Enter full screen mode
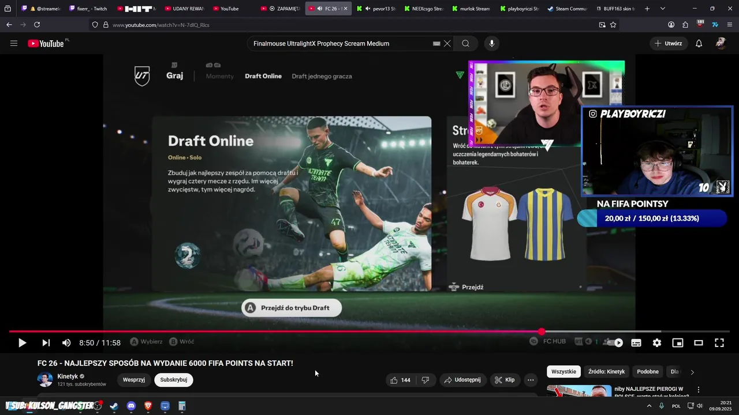 (719, 342)
